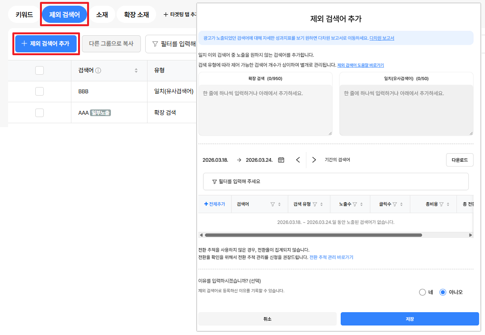485x335 pixels.
Task: Click the filter icon in 검색 유형 column
Action: click(x=315, y=204)
